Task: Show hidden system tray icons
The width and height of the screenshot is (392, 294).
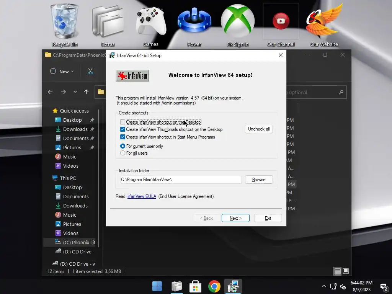Action: [324, 286]
